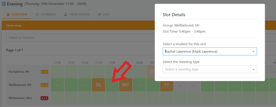Image resolution: width=276 pixels, height=107 pixels.
Task: Click the 1/4 badge next to Humphries
Action: (x=45, y=72)
